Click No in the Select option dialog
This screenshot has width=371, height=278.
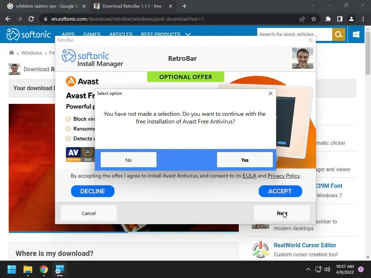tap(129, 160)
